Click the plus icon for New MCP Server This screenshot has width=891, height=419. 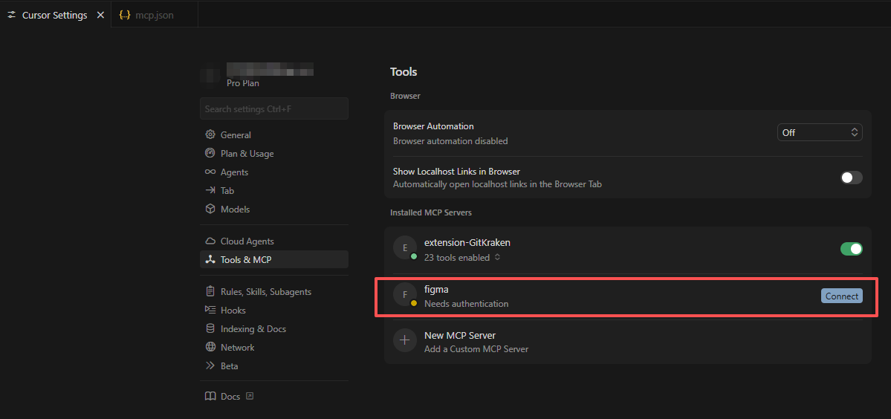tap(404, 341)
